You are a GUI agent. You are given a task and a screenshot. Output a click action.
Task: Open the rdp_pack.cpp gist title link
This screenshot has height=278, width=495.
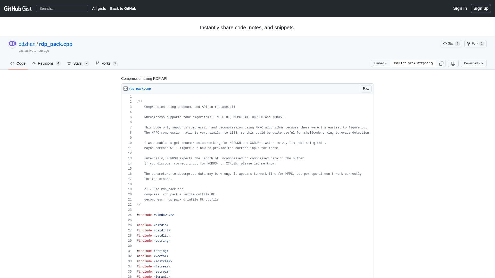(56, 44)
